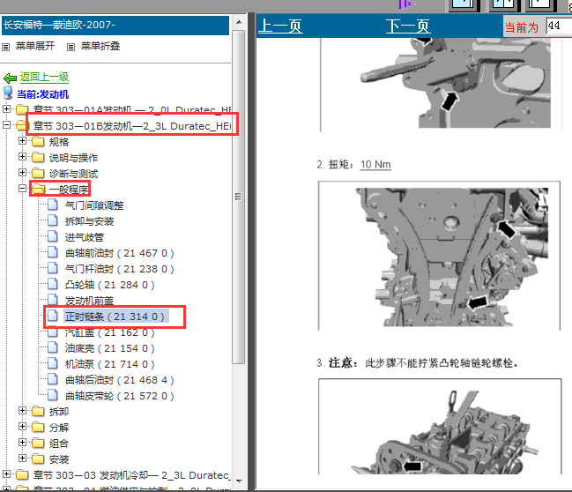This screenshot has height=492, width=572.
Task: Click the 长安福特—蒙迪欧-2007- title header
Action: pyautogui.click(x=115, y=26)
